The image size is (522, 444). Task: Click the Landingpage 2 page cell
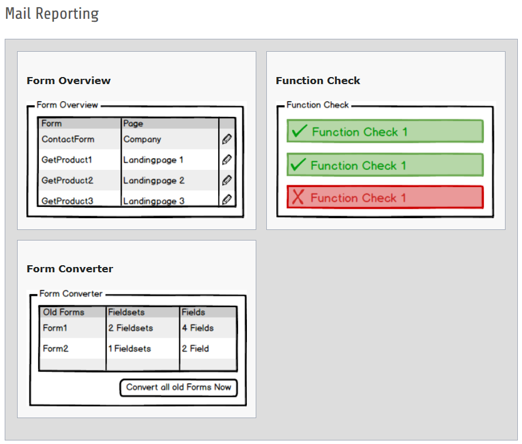click(153, 181)
